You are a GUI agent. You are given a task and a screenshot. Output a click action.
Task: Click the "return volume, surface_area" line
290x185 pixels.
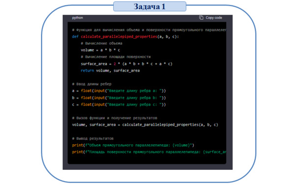[x=110, y=71]
